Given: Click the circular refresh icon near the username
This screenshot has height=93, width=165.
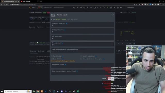Looking at the screenshot, I should tap(124, 7).
